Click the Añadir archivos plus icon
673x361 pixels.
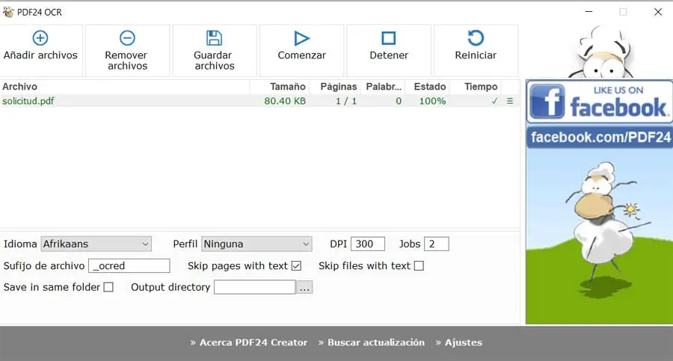40,38
